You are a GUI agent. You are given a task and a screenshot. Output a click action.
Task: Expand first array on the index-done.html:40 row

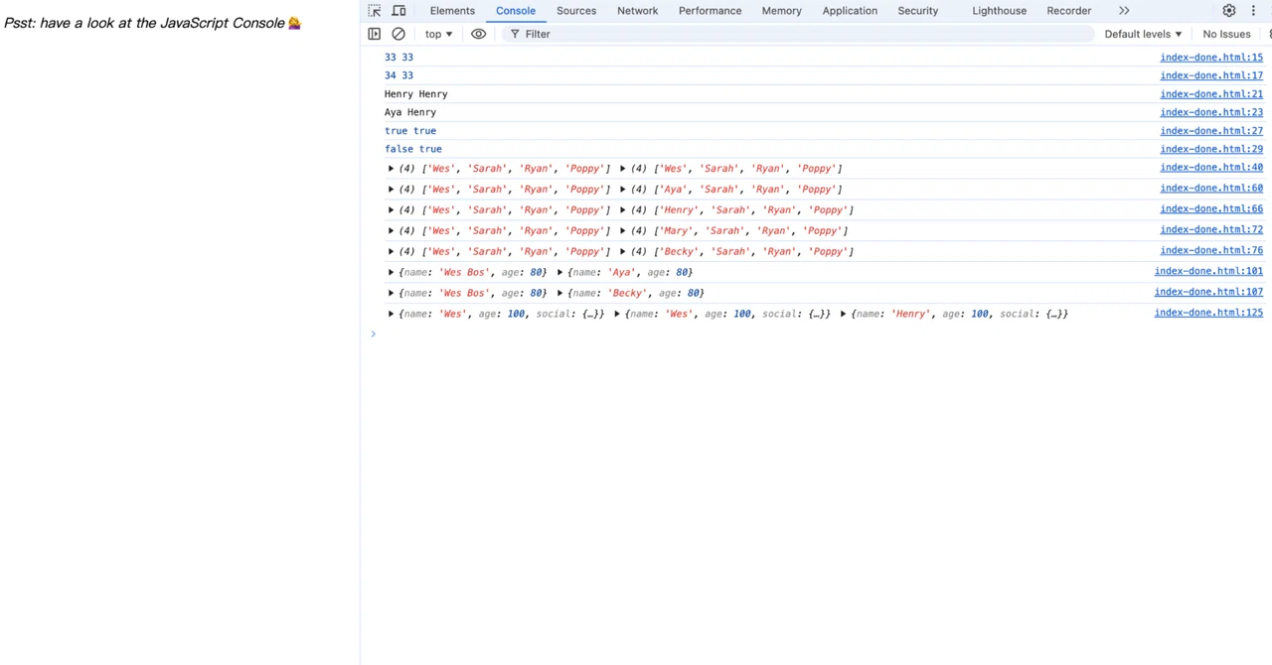click(x=392, y=169)
